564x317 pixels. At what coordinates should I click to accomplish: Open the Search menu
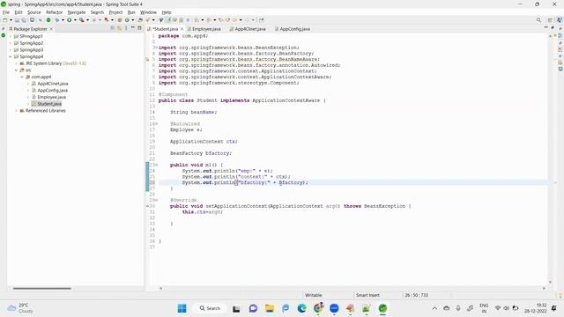point(97,12)
